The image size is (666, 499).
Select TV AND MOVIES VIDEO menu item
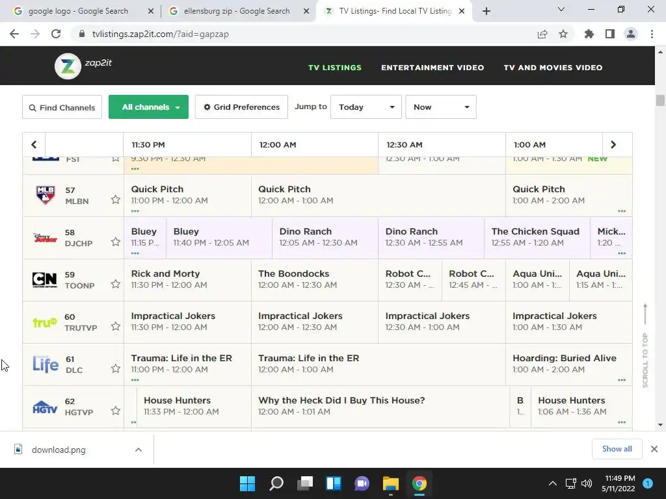coord(553,68)
